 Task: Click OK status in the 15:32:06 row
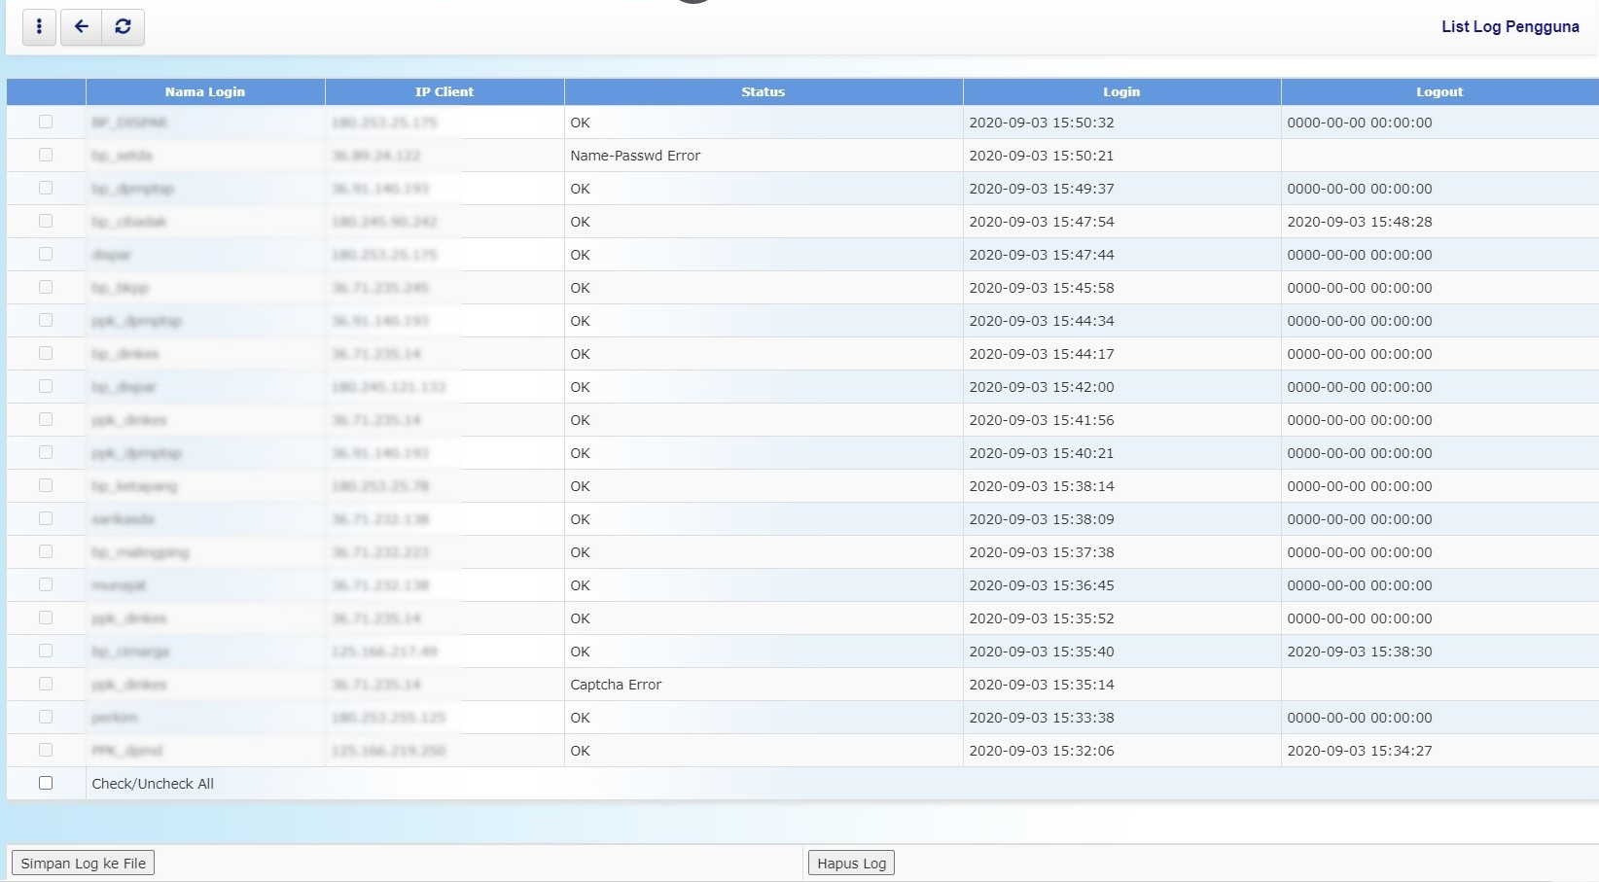click(x=580, y=751)
